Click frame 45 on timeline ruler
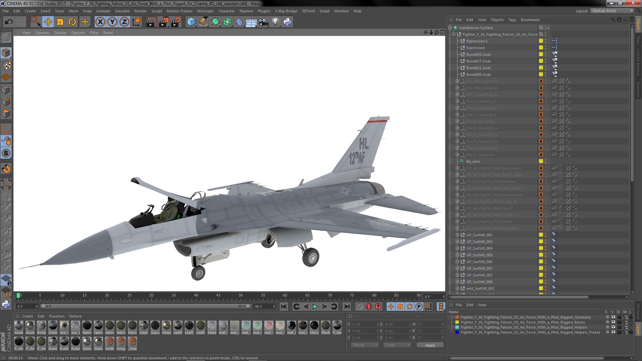The image size is (642, 361). pyautogui.click(x=218, y=295)
